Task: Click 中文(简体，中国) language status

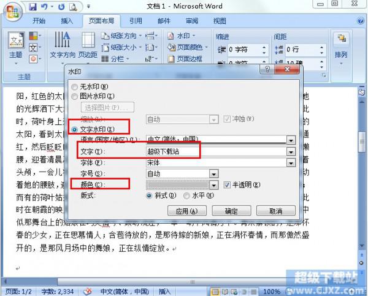Action: 125,292
